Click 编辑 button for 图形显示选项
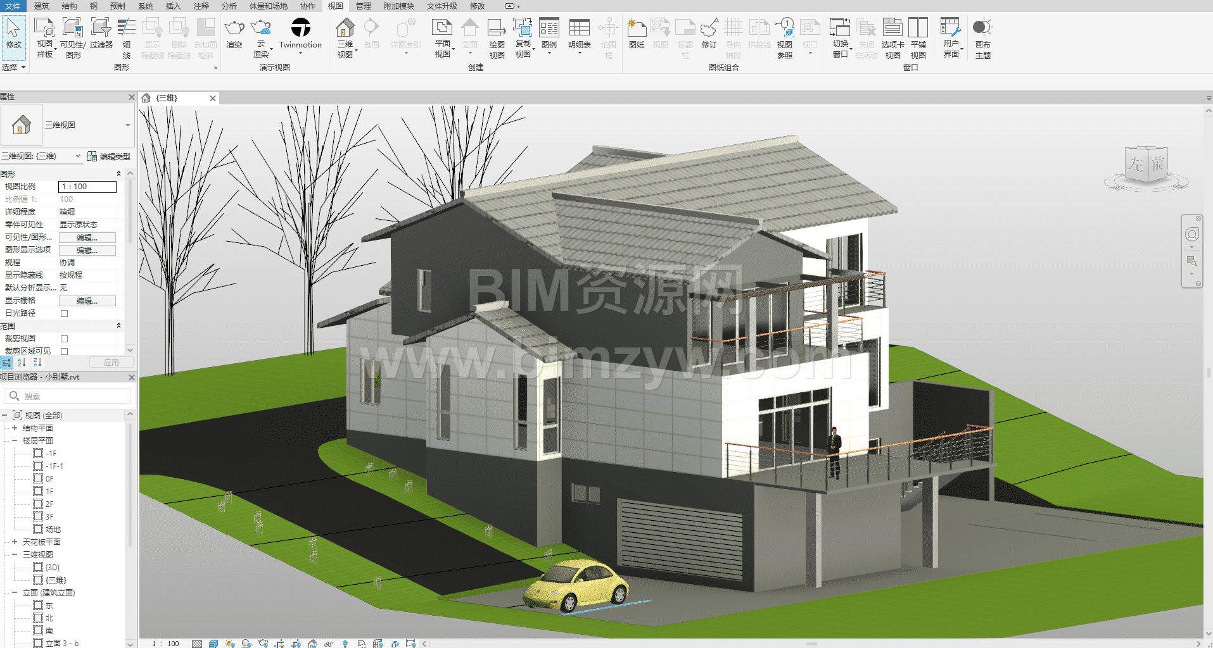 [87, 250]
